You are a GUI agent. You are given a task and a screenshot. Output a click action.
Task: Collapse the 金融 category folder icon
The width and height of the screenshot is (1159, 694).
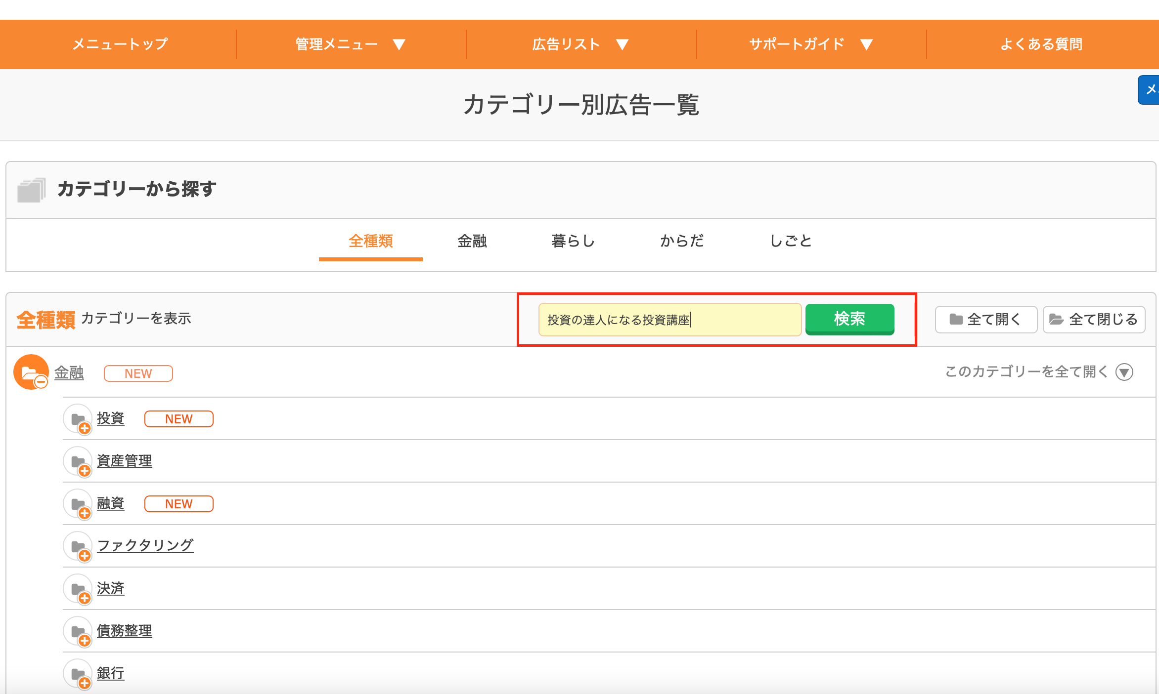pyautogui.click(x=31, y=372)
